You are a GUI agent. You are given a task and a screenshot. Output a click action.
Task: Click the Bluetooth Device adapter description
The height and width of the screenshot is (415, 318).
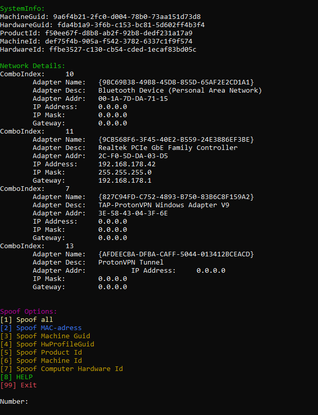tap(180, 91)
